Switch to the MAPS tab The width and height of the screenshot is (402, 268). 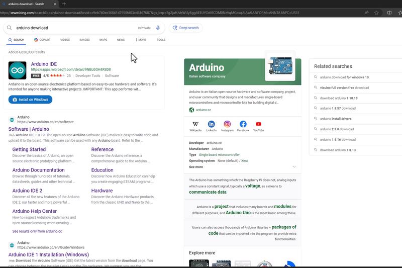click(x=104, y=40)
